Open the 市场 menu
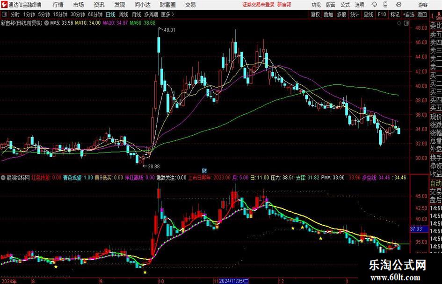442x284 pixels. tap(79, 5)
